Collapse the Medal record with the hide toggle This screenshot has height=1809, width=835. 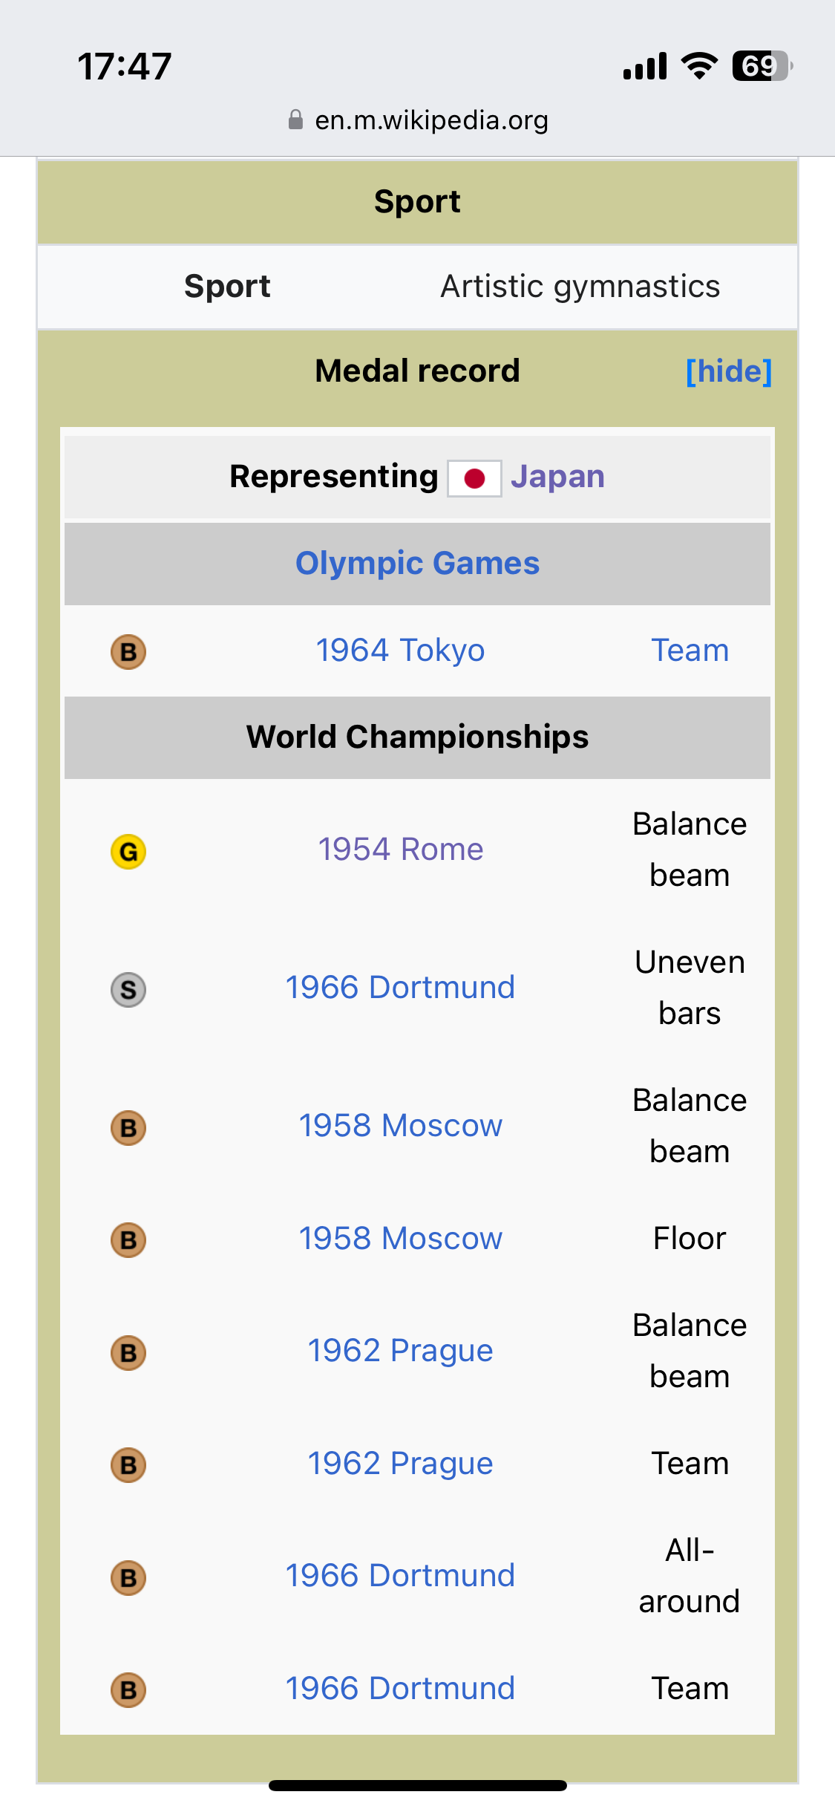pos(729,371)
